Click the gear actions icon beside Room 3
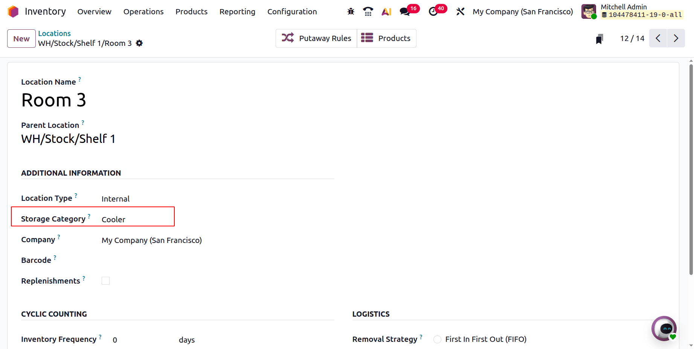Viewport: 694px width, 349px height. click(x=139, y=43)
